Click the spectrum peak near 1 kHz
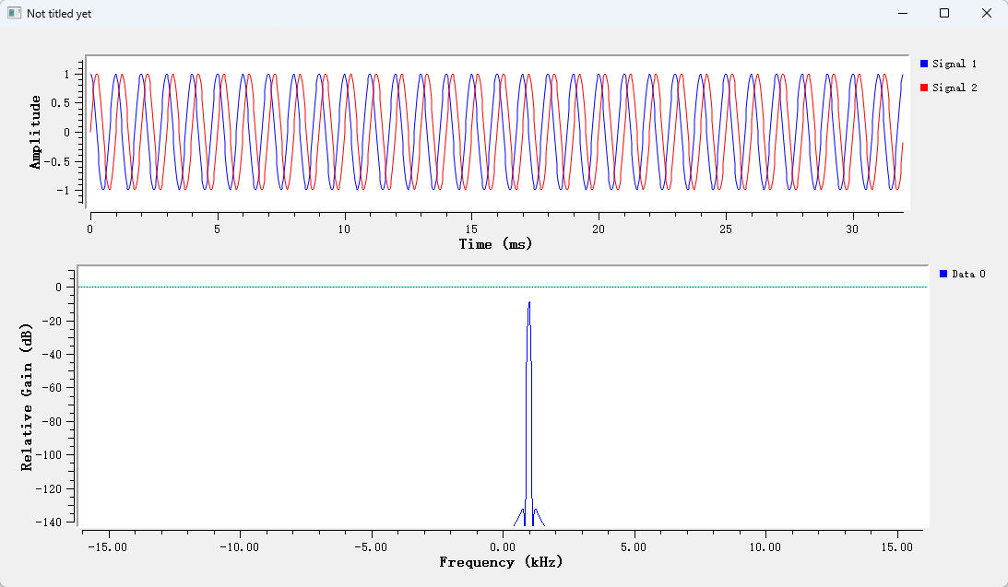The image size is (1008, 587). (529, 303)
